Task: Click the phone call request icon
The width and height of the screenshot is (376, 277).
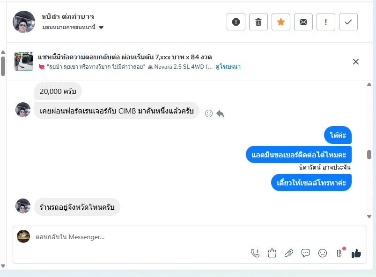Action: [x=255, y=253]
